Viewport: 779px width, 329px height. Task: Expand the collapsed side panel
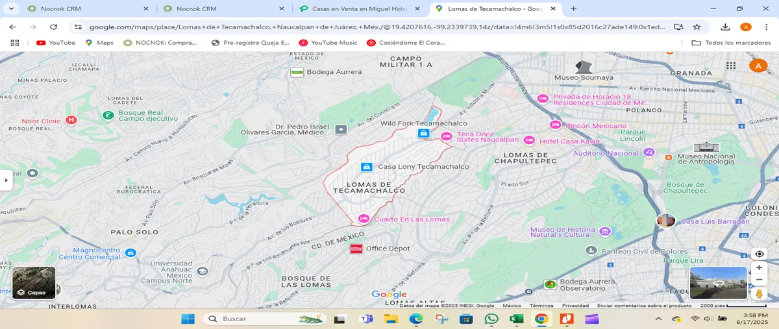tap(6, 180)
